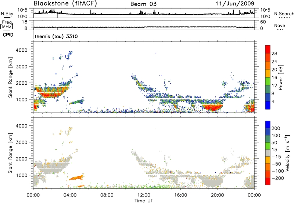Screen dimensions: 294x203
Task: Select the "Beam 03" heading
Action: [x=143, y=4]
